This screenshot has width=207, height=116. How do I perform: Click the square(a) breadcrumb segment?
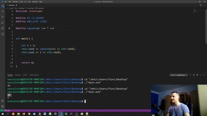coord(41,8)
